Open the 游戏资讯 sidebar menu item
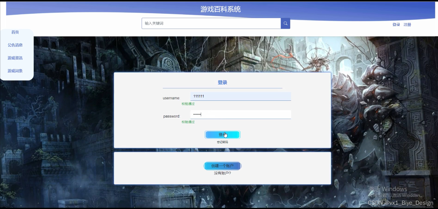Image resolution: width=438 pixels, height=209 pixels. (15, 58)
